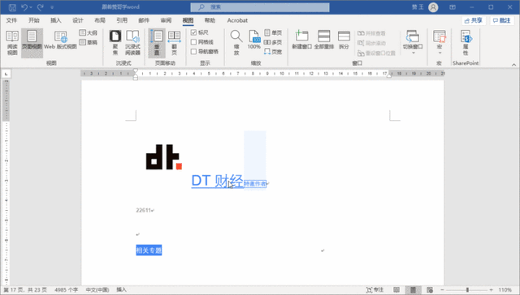The image size is (520, 295).
Task: Switch to the Acrobat tab
Action: click(x=237, y=20)
